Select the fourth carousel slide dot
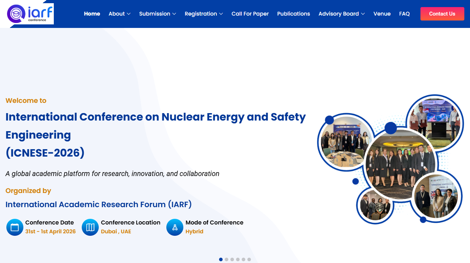Image resolution: width=470 pixels, height=263 pixels. pyautogui.click(x=238, y=259)
